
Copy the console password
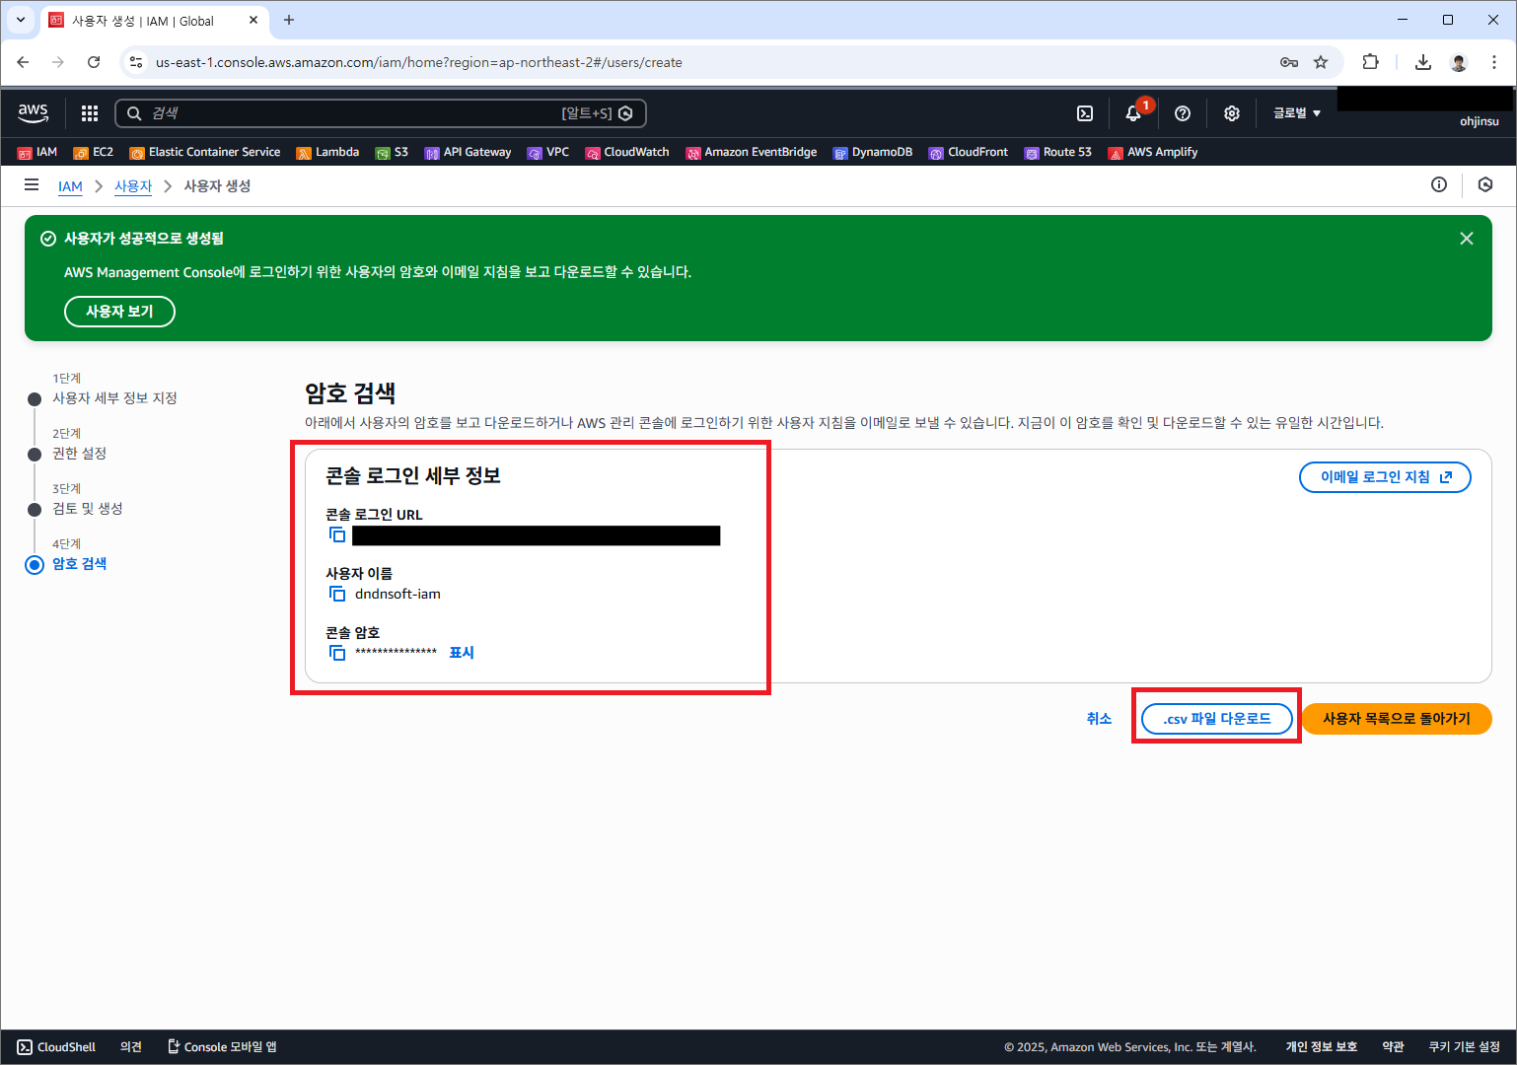(337, 652)
